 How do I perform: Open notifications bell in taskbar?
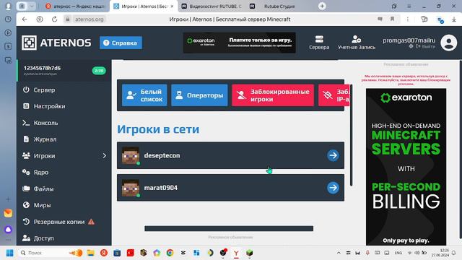coord(454,253)
